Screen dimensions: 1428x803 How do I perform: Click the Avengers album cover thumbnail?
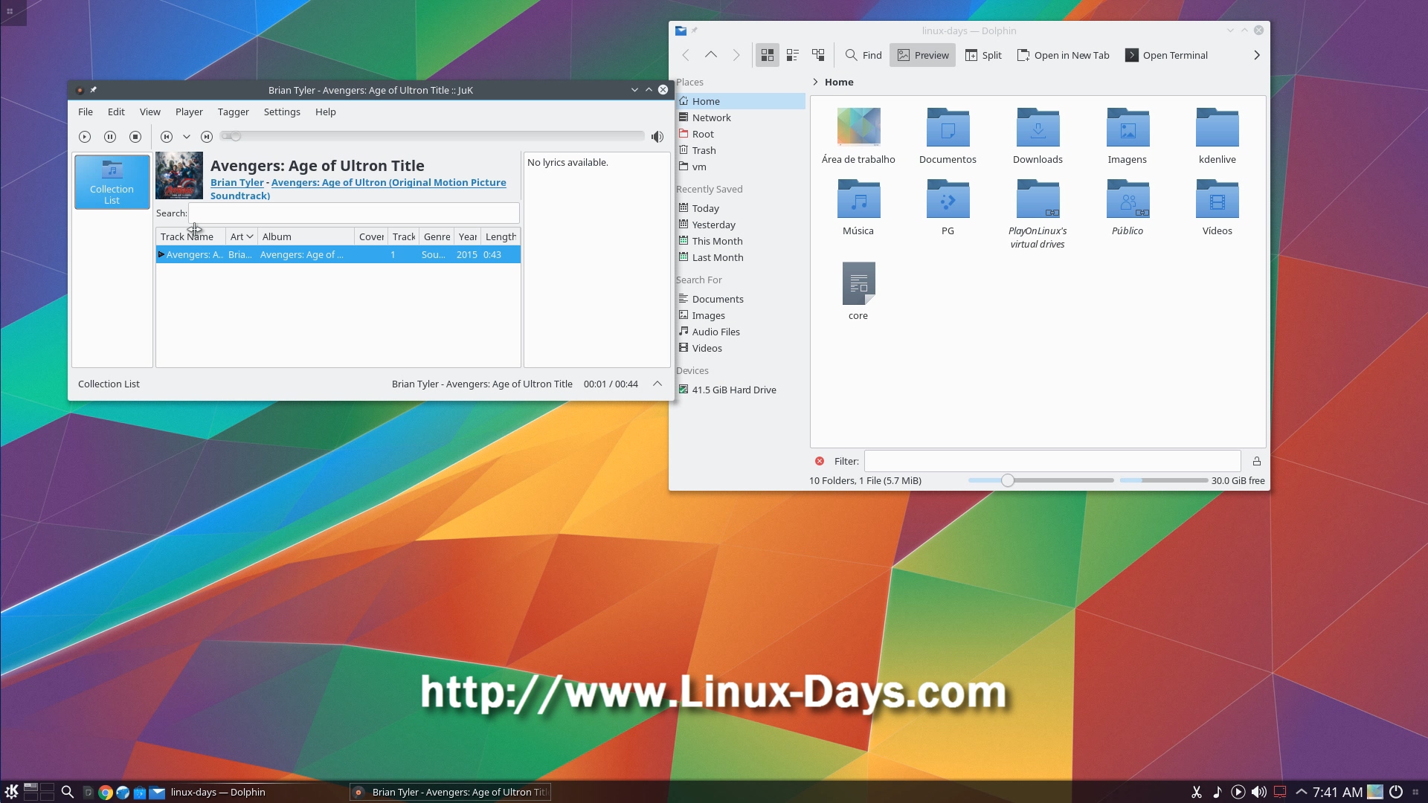tap(179, 175)
